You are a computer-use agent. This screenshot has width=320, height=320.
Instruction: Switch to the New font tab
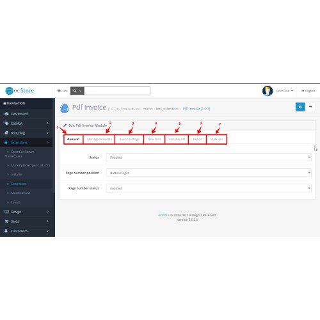(x=154, y=140)
